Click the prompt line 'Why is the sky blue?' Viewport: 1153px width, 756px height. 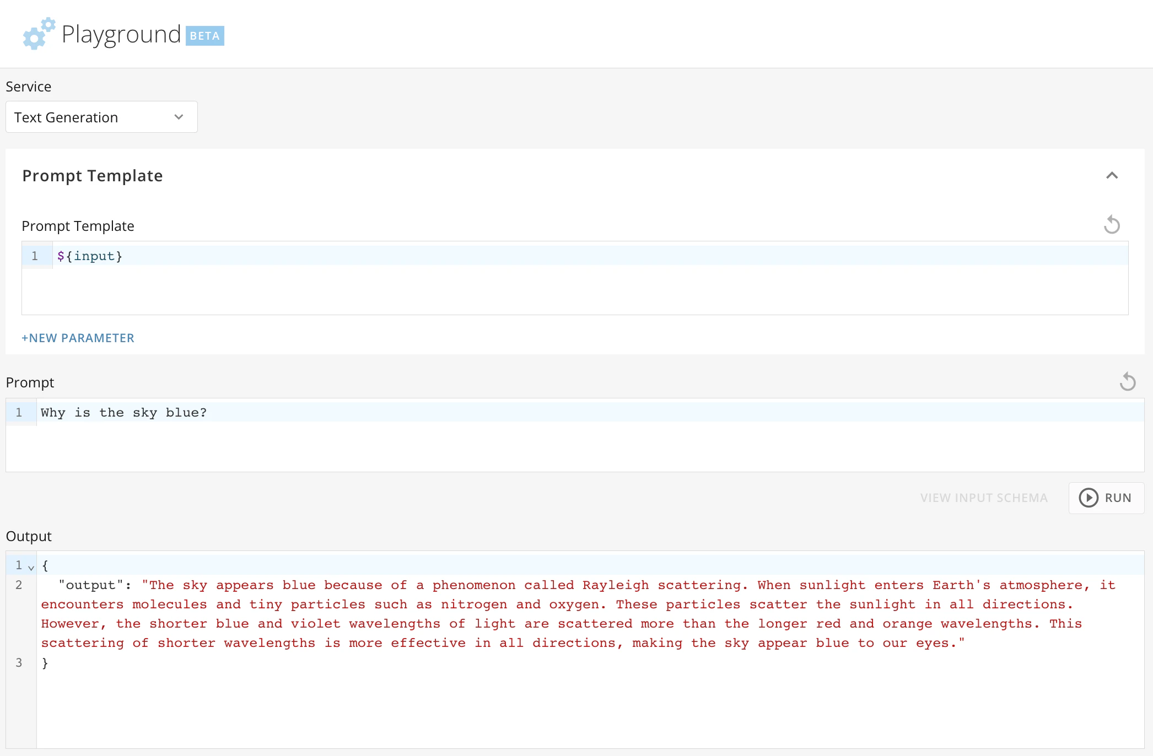coord(123,412)
